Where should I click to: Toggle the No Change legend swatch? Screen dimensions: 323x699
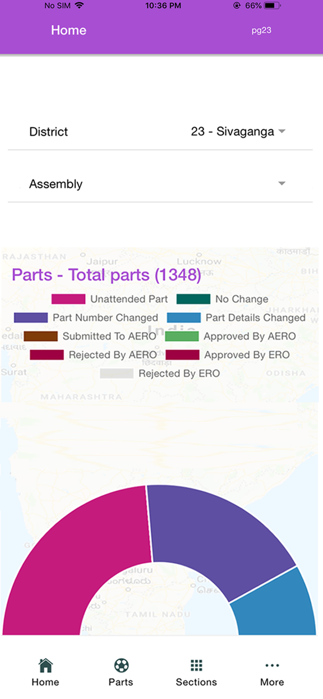pos(193,299)
